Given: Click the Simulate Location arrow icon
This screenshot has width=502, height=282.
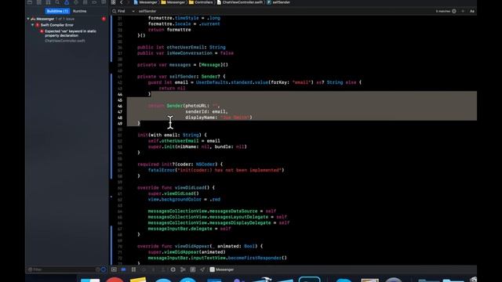Looking at the screenshot, I should click(x=202, y=269).
